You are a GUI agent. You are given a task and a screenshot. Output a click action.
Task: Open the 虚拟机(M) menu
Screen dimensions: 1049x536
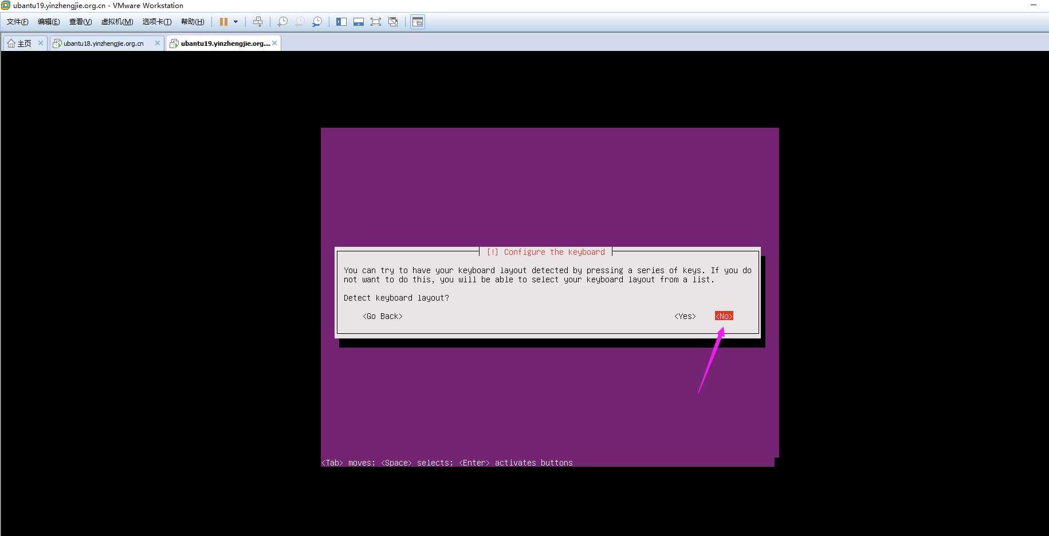click(x=117, y=22)
